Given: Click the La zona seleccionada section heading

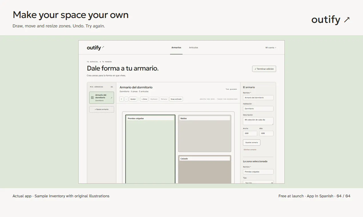Looking at the screenshot, I should [x=255, y=161].
